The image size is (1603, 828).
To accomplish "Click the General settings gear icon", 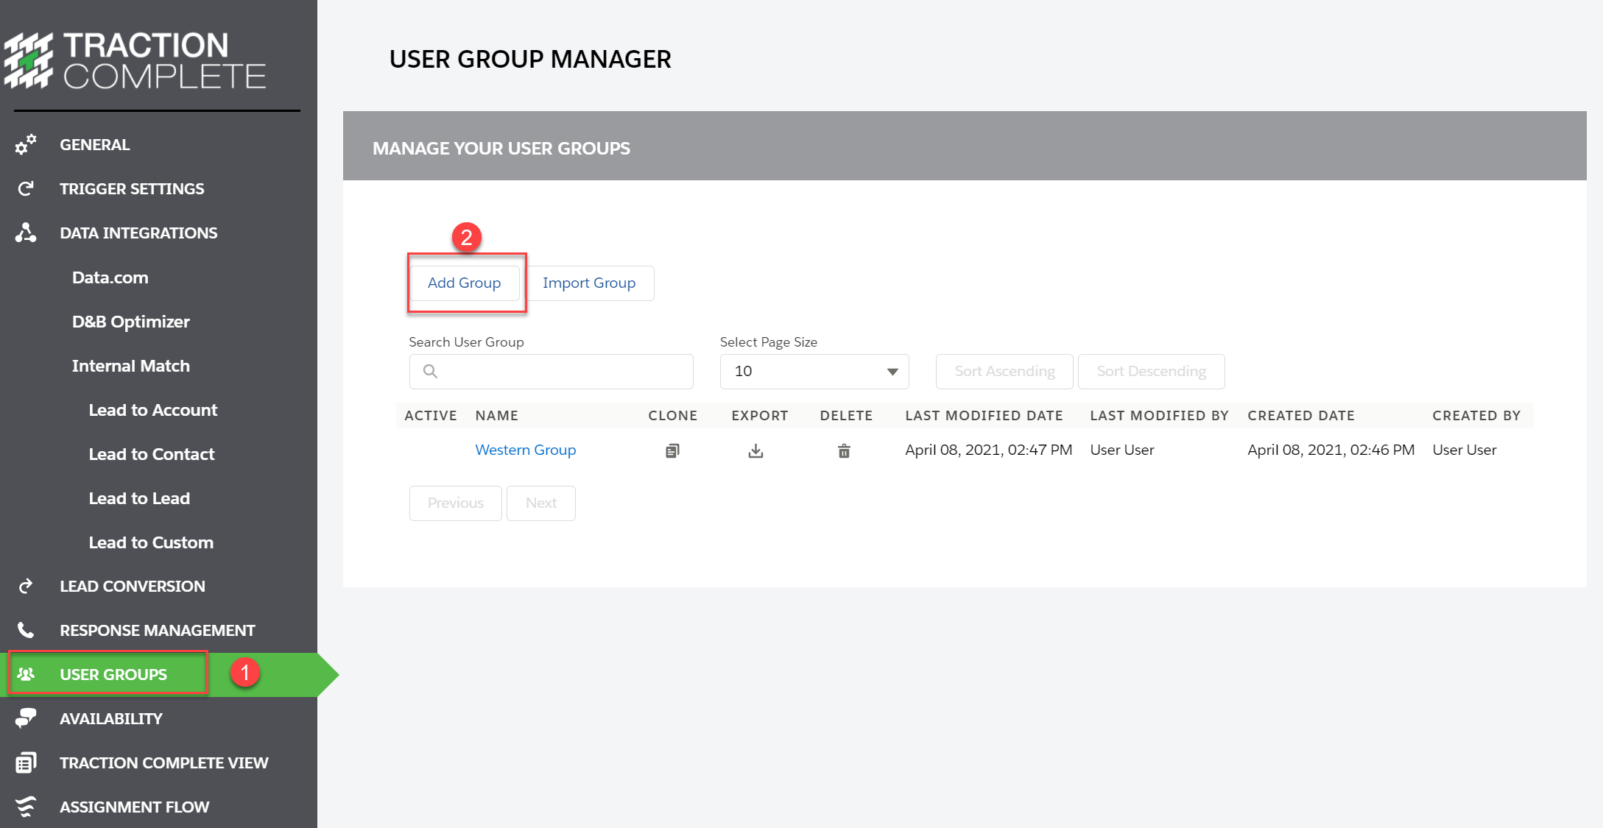I will 25,144.
